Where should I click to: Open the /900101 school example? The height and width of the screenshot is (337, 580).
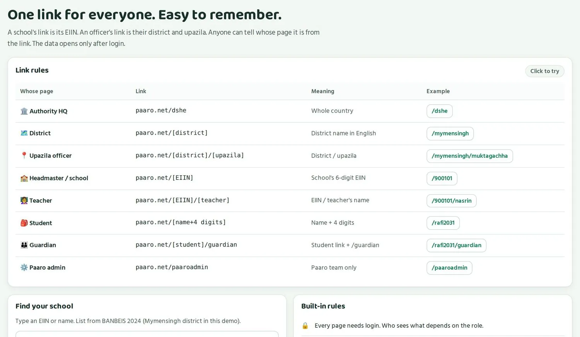[x=442, y=178]
